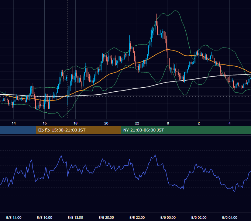Click the 5/5 20:00 date label
The height and width of the screenshot is (221, 251).
pos(106,217)
